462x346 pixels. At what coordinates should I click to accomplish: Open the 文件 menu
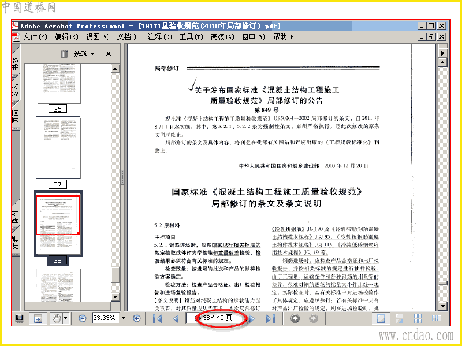pos(35,37)
